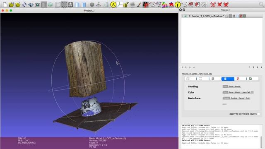This screenshot has height=149, width=265.
Task: Expand the Model_2_LOD3_noTexture layer row
Action: click(182, 16)
